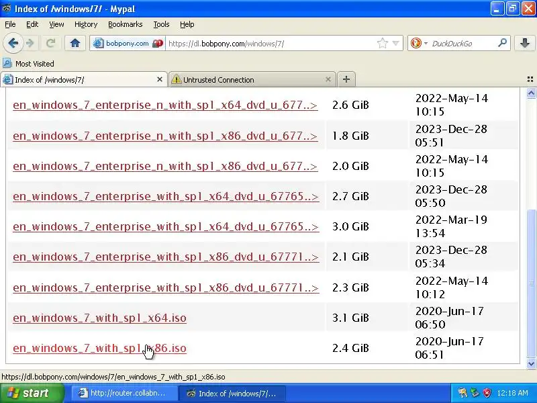Download enterprise_n x86 ISO sized 2.0 GiB
The height and width of the screenshot is (403, 537).
pyautogui.click(x=165, y=166)
